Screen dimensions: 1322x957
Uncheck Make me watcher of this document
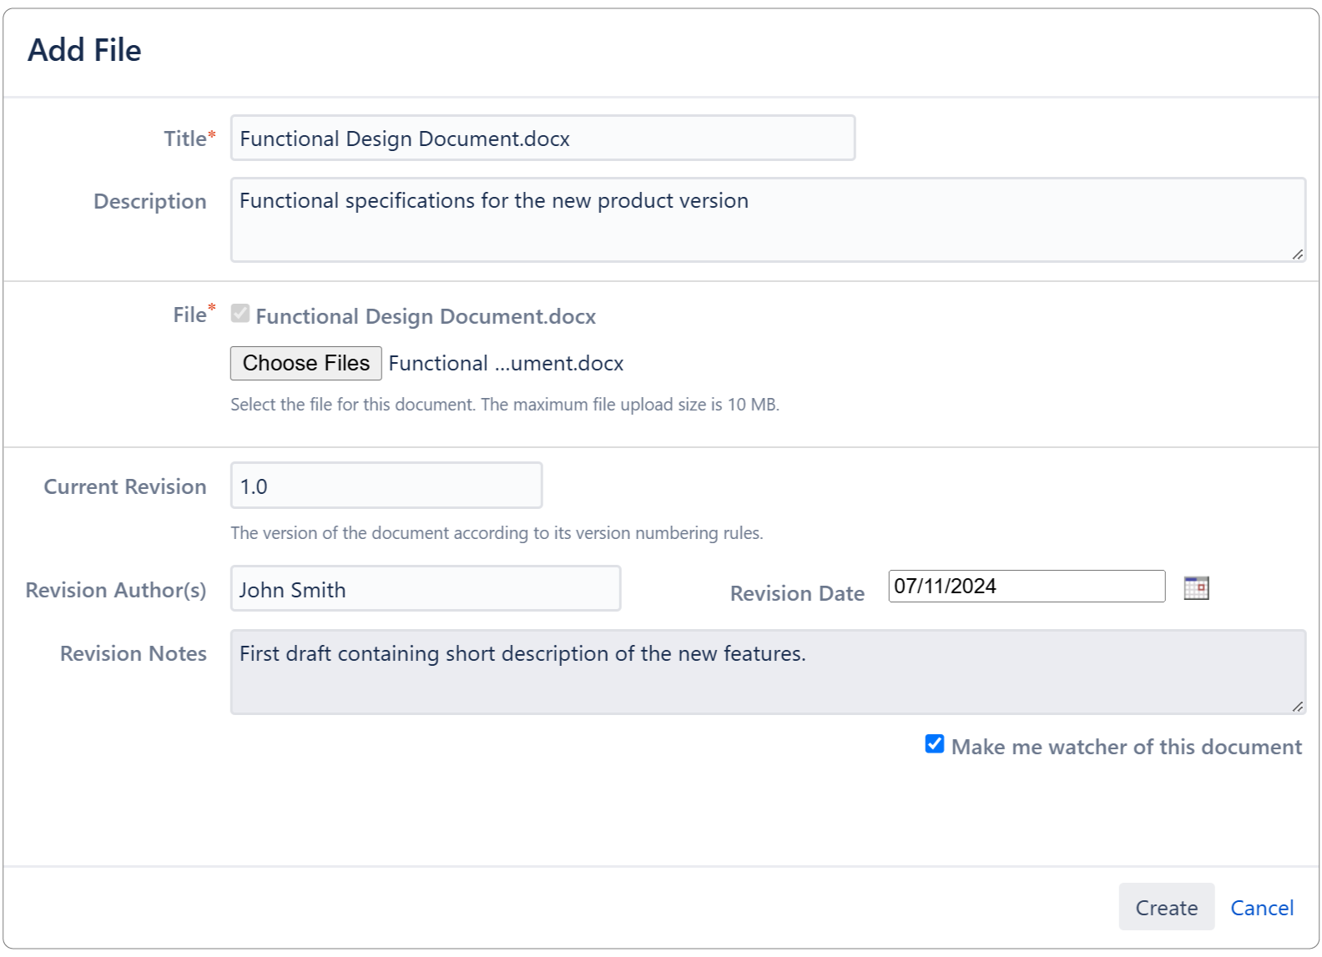tap(935, 744)
